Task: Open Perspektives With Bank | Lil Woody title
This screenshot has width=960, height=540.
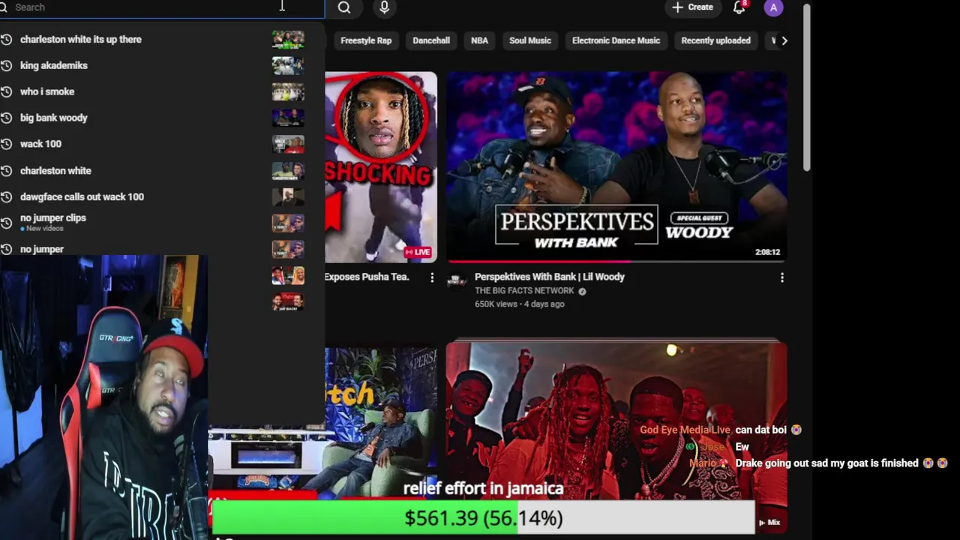Action: [550, 277]
